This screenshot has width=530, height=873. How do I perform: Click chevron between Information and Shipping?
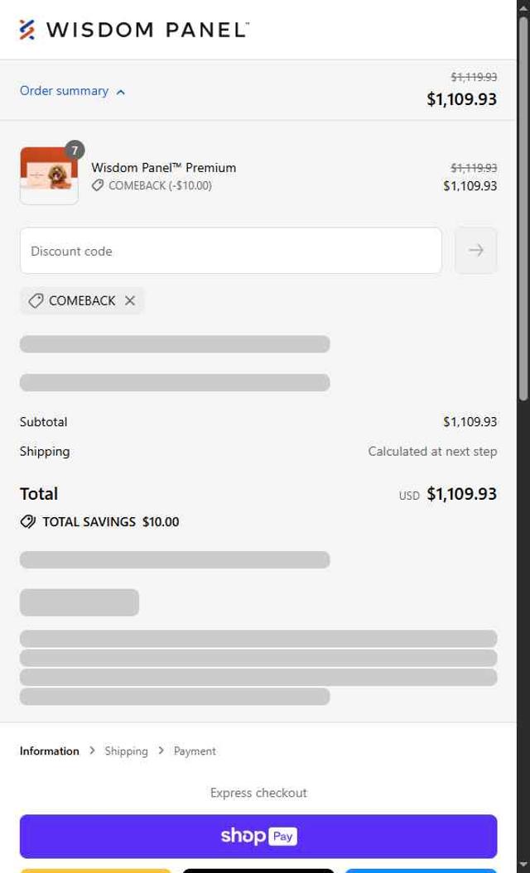[92, 751]
